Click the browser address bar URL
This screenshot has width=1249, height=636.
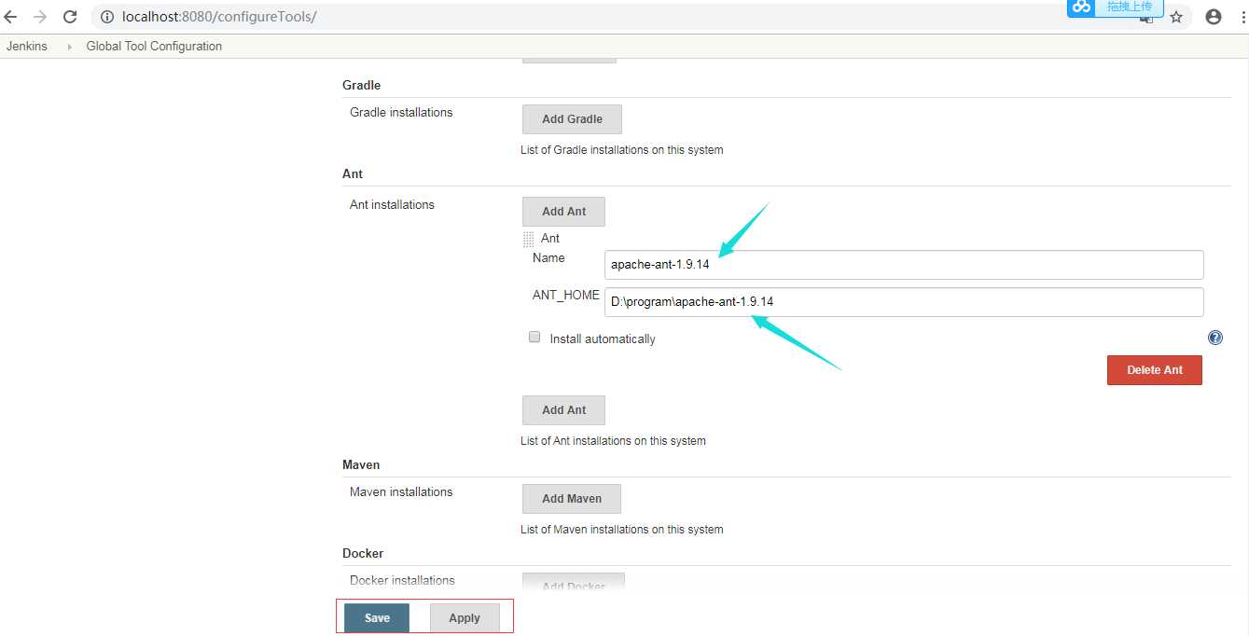(x=219, y=17)
